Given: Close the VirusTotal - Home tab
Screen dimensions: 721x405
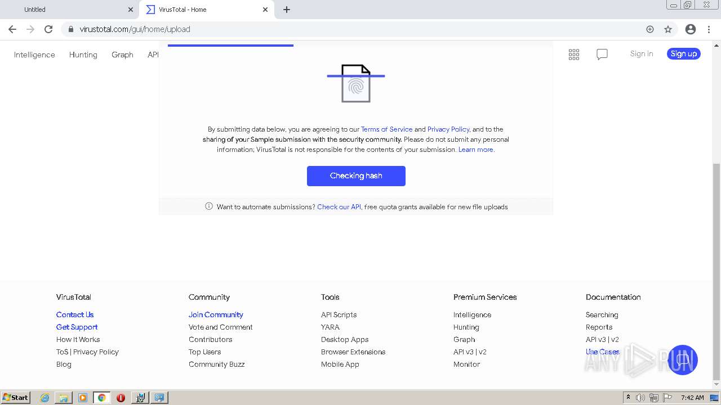Looking at the screenshot, I should [x=265, y=10].
